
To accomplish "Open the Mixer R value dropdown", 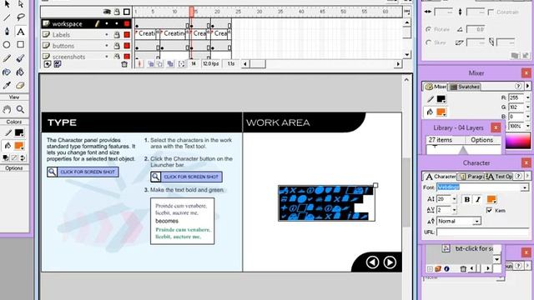I will click(x=527, y=97).
